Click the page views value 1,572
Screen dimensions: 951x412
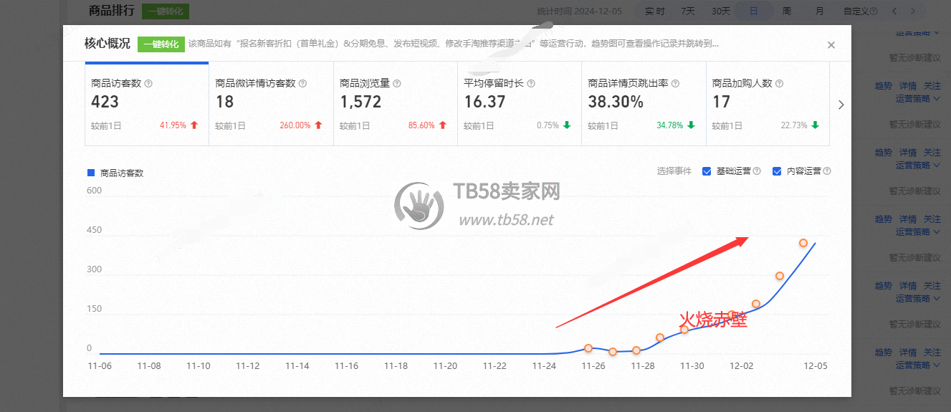click(360, 102)
